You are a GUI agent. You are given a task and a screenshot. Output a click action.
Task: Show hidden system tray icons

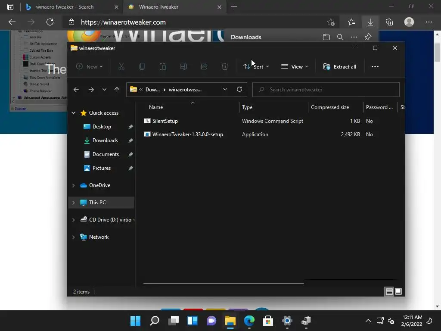coord(368,321)
